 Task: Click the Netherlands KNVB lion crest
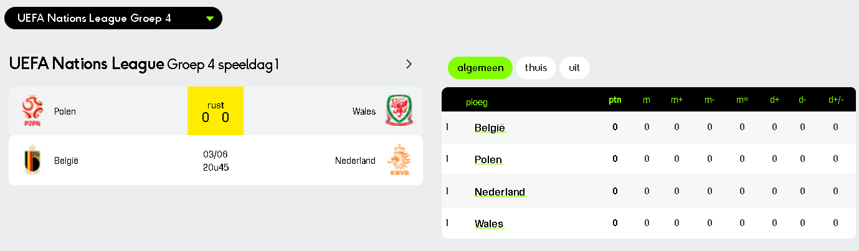(x=399, y=160)
